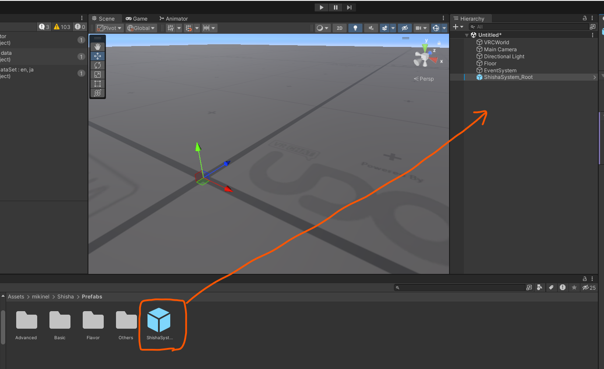The image size is (604, 369).
Task: Open ShishaSystem_Root prefab via chevron
Action: [x=594, y=78]
